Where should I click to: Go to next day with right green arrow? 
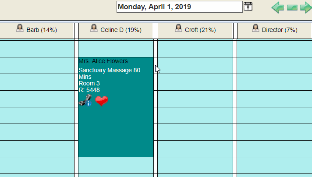[306, 7]
